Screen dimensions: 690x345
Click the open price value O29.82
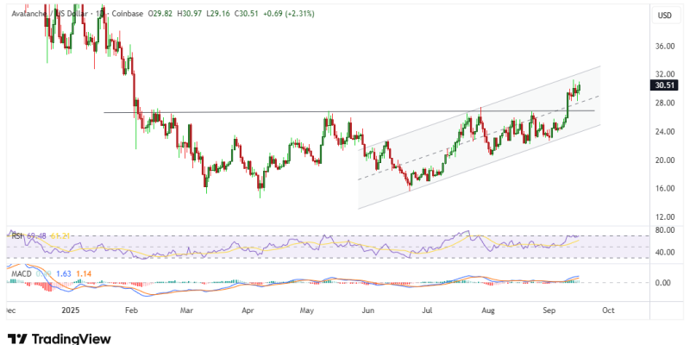tap(160, 14)
